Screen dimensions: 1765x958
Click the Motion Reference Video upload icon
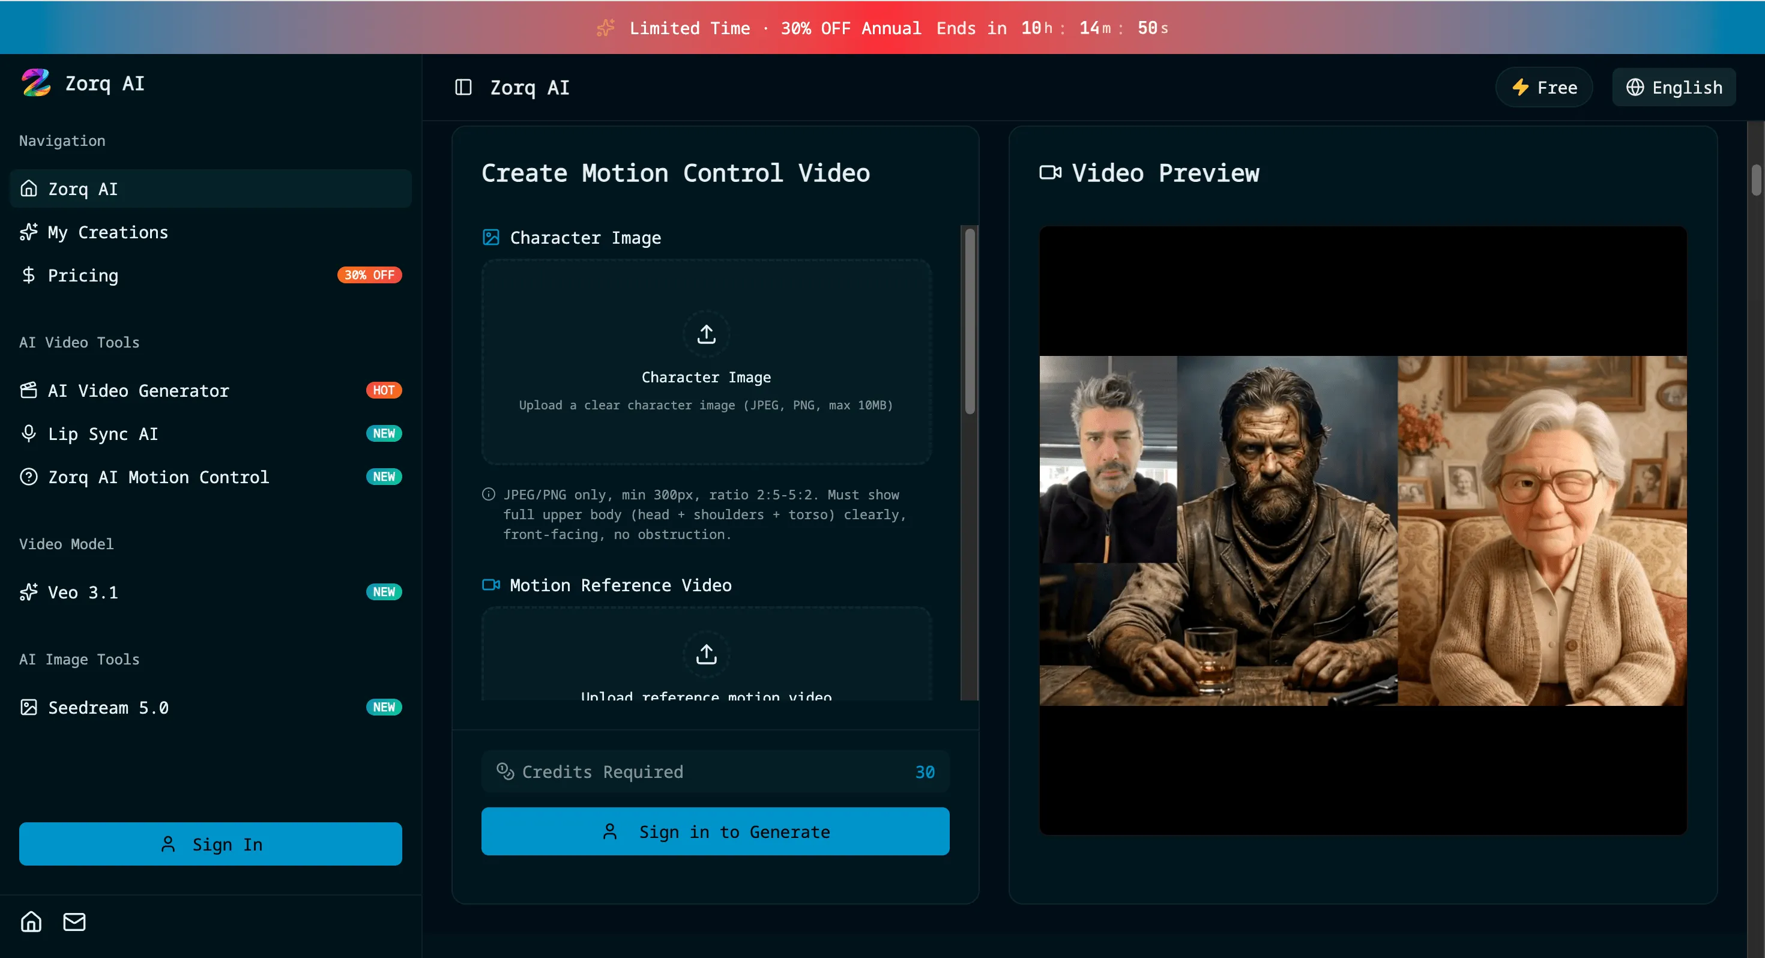tap(706, 654)
